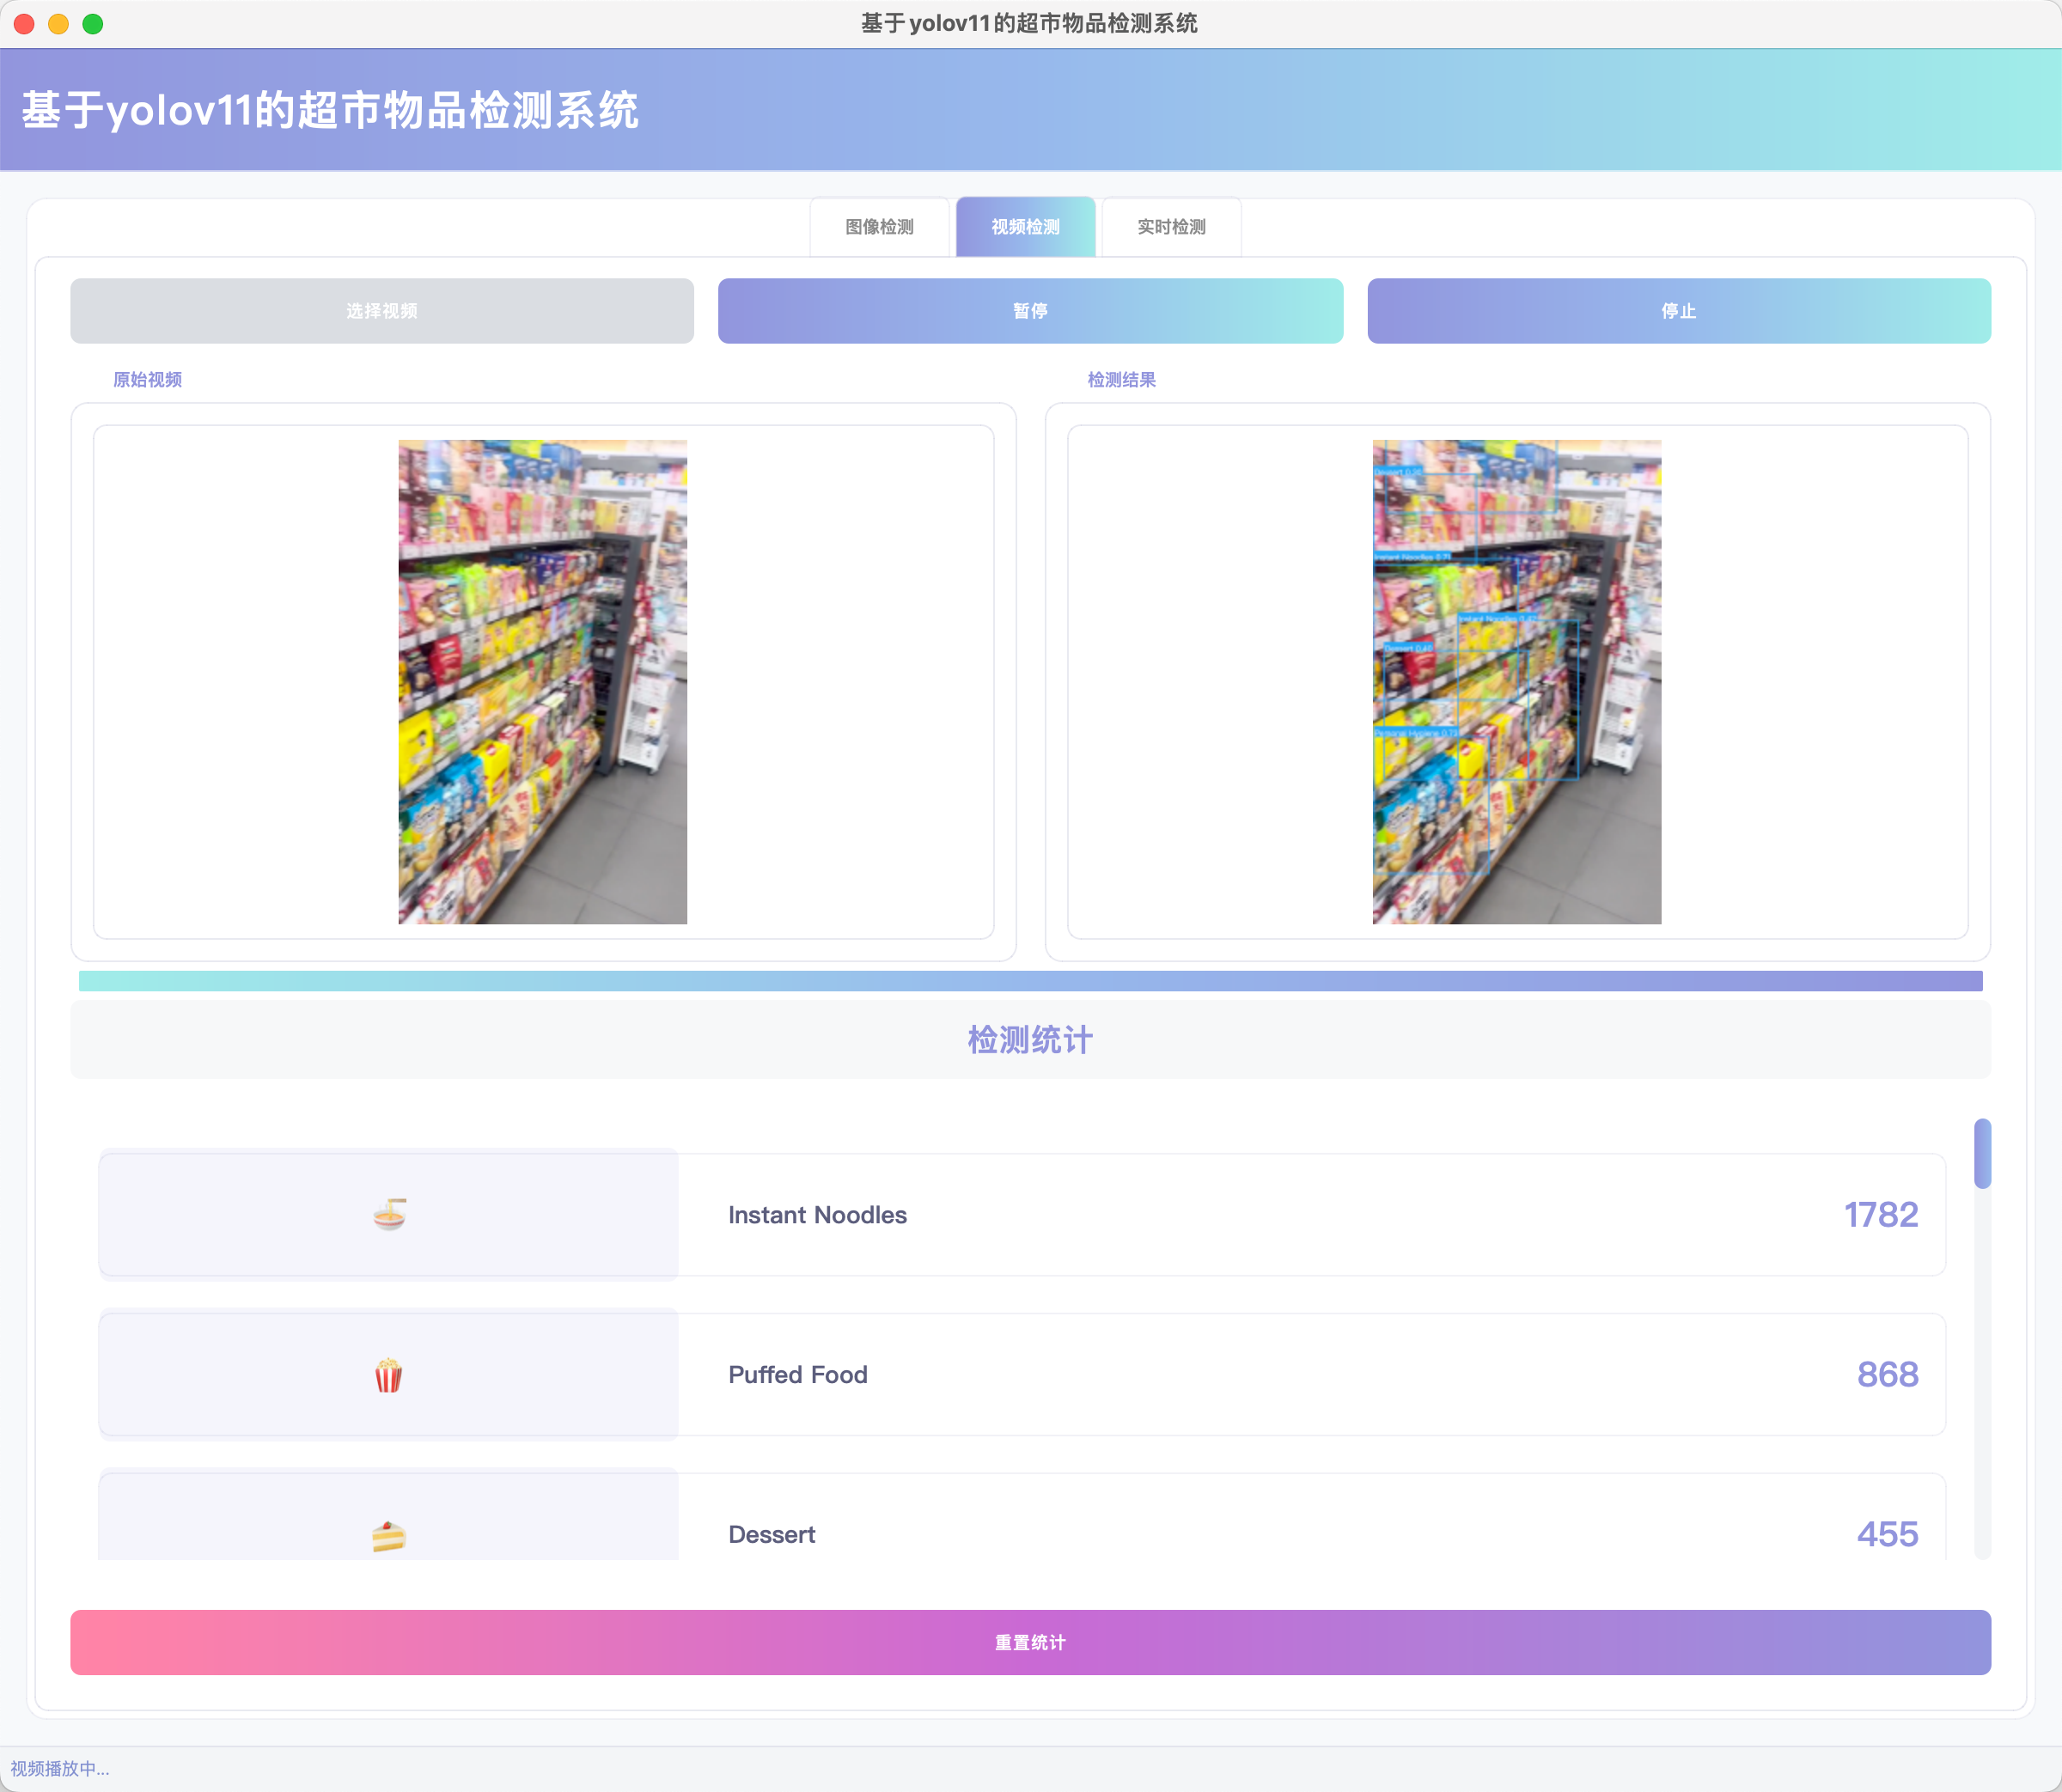This screenshot has height=1792, width=2062.
Task: Select the 视频检测 tab
Action: coord(1025,227)
